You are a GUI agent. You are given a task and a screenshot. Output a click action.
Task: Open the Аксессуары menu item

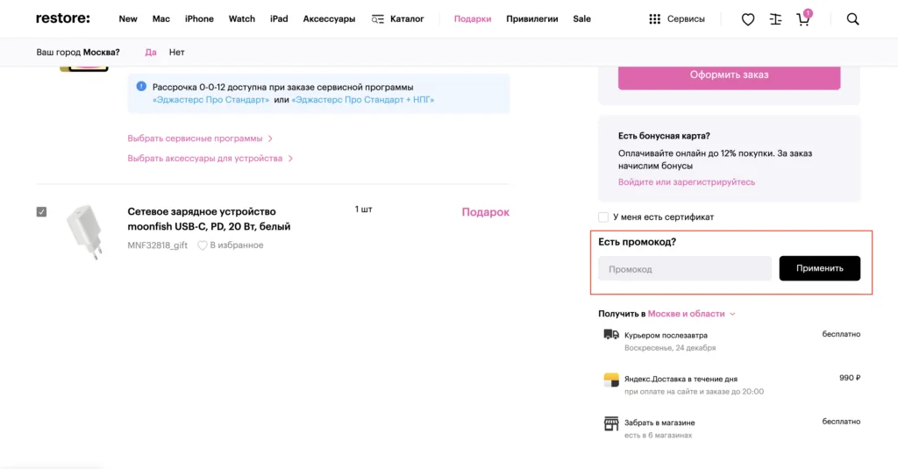pos(329,19)
